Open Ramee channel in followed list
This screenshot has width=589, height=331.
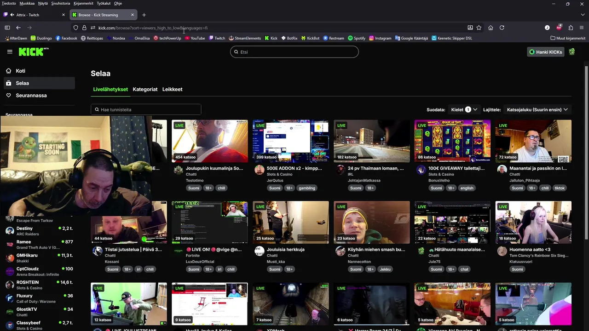point(39,244)
